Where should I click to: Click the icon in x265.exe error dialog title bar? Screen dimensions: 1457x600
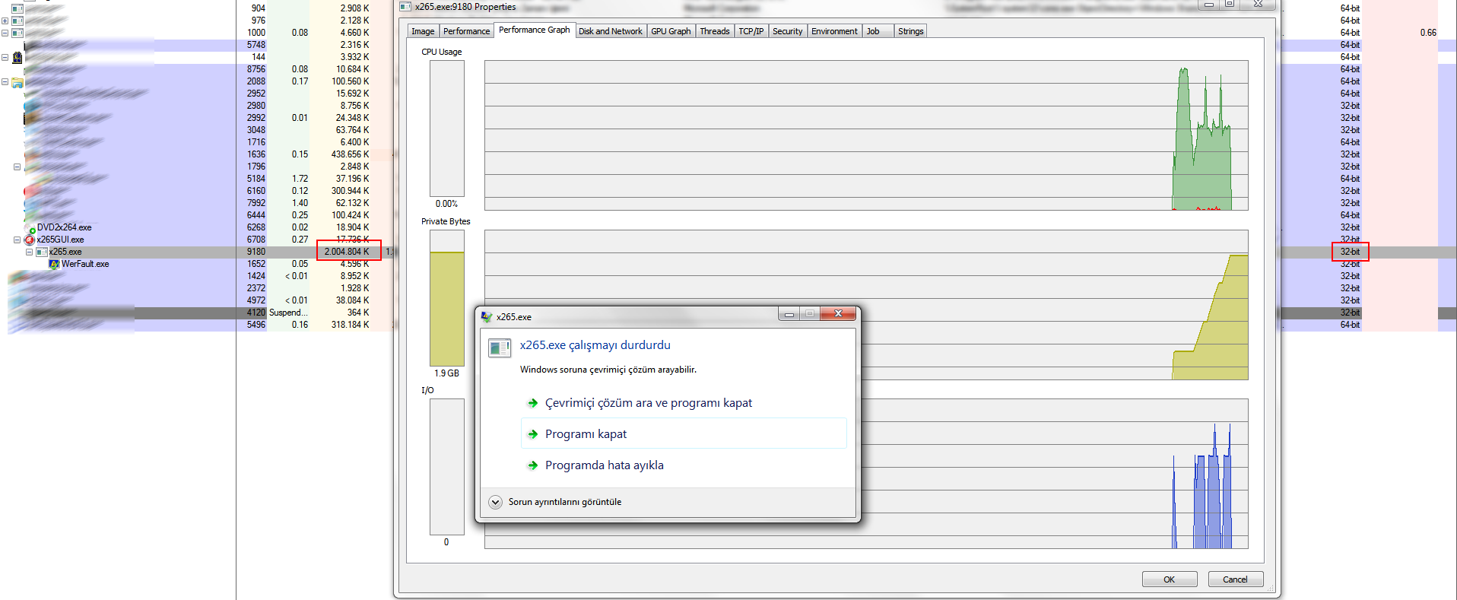point(487,316)
